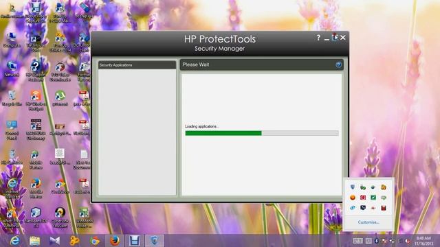Screen dimensions: 440x247
Task: Open the Mozilla Firefox desktop shortcut
Action: 36,188
